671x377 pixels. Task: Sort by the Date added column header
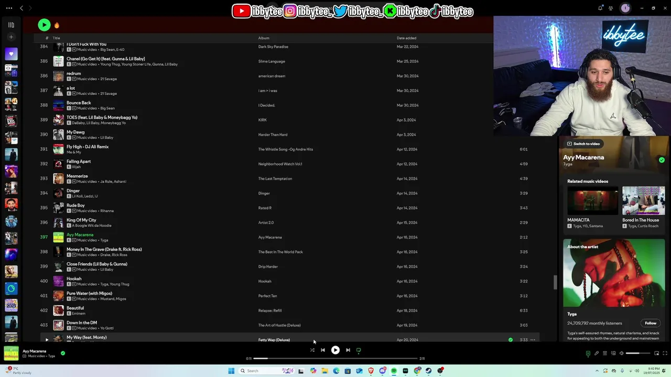coord(406,38)
